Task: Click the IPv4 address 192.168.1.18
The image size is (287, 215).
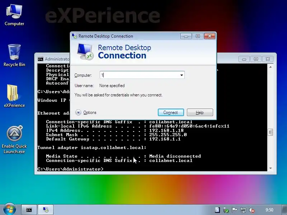Action: pos(166,130)
